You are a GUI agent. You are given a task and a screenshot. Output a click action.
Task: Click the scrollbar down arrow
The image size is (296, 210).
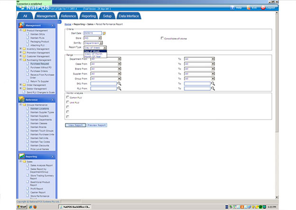click(277, 197)
